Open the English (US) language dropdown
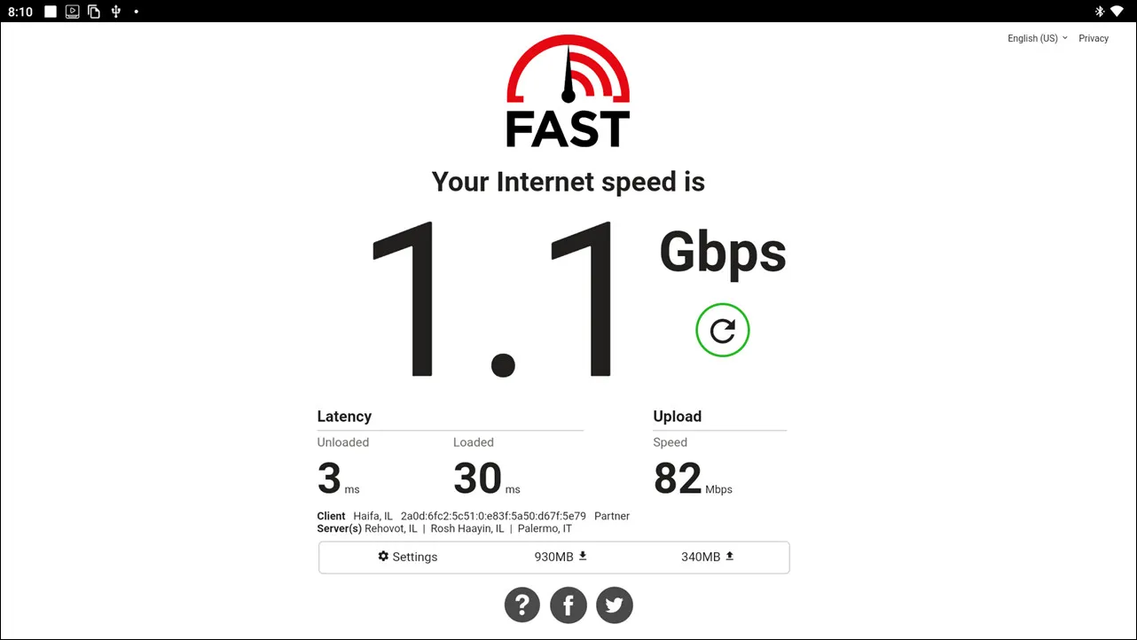 [x=1038, y=38]
